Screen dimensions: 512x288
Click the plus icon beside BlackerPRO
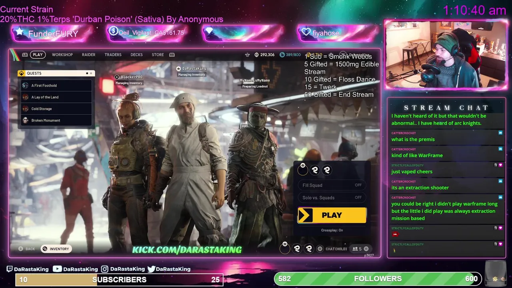(x=117, y=77)
